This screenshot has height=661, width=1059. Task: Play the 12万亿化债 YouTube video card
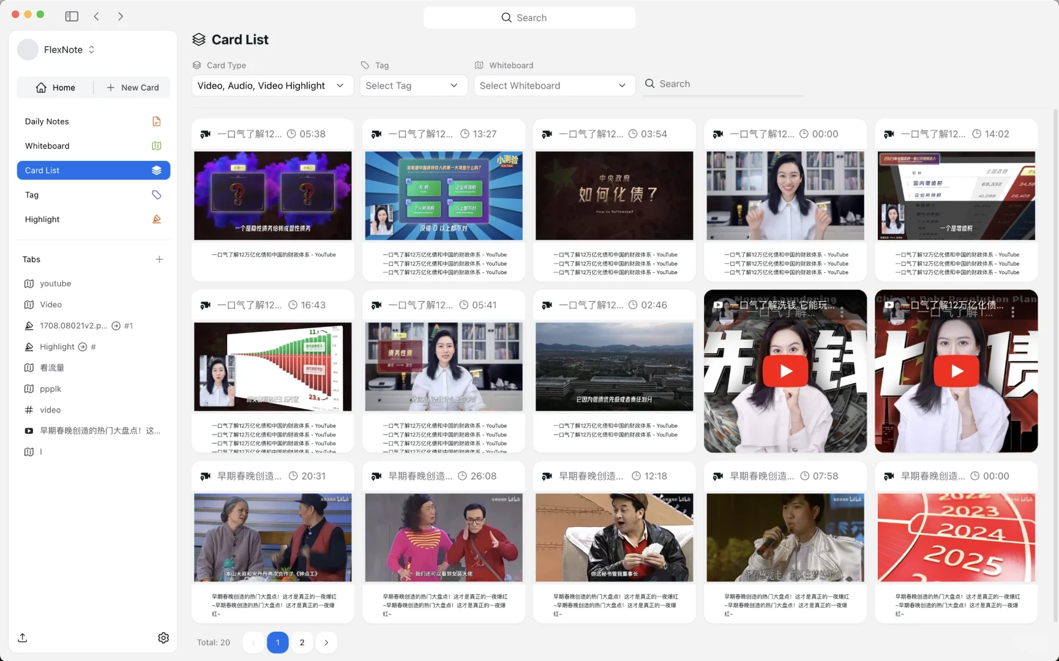click(x=956, y=371)
